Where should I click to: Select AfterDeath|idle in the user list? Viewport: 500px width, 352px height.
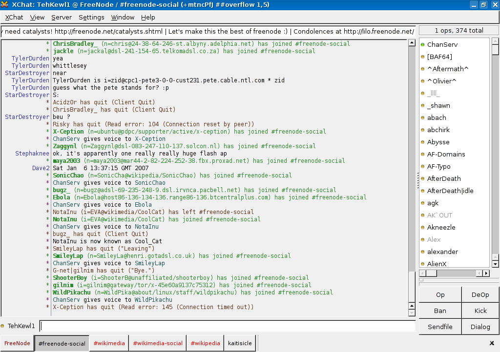pos(450,191)
